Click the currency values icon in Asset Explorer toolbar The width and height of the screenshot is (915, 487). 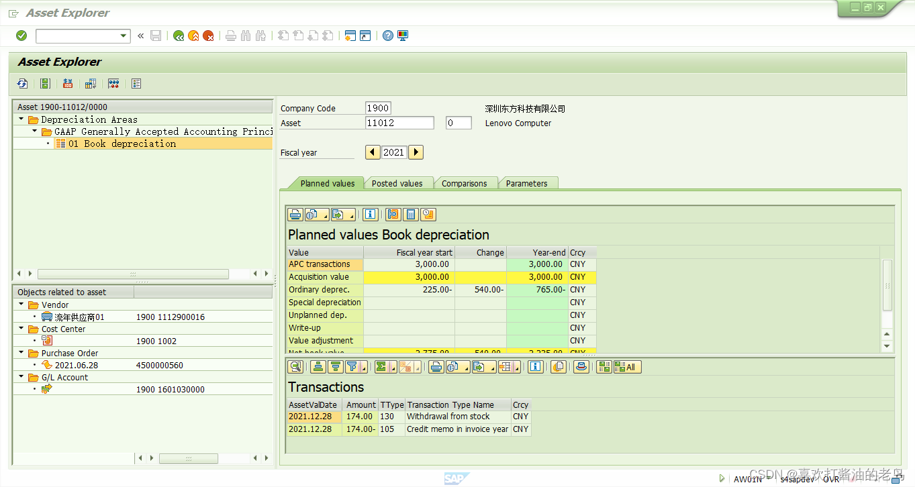68,84
